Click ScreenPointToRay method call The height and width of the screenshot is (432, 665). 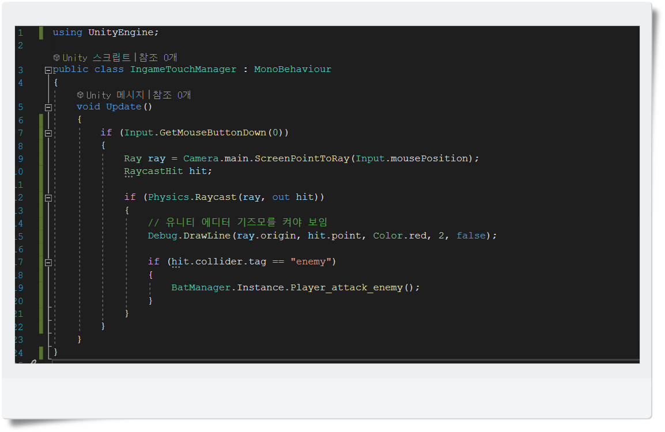302,158
